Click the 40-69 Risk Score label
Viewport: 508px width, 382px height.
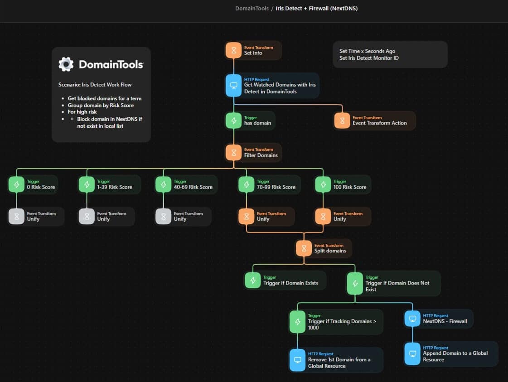tap(193, 187)
